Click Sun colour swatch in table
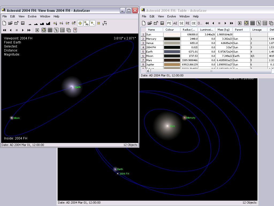 [x=172, y=34]
